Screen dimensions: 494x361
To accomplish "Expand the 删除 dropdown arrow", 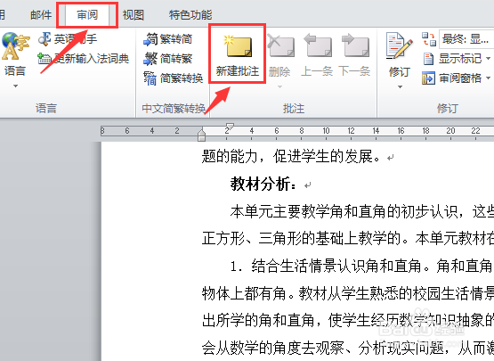I will (x=279, y=86).
